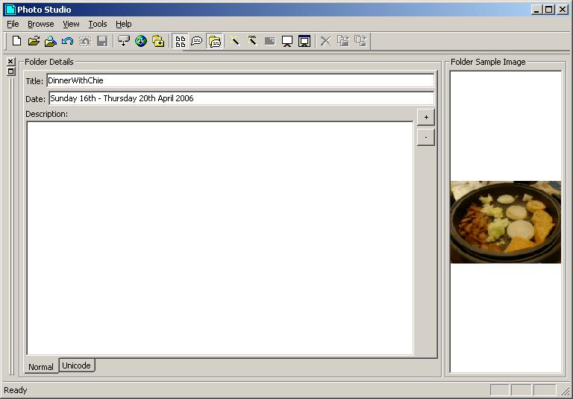573x399 pixels.
Task: Toggle the folder details comment view button
Action: [x=215, y=41]
